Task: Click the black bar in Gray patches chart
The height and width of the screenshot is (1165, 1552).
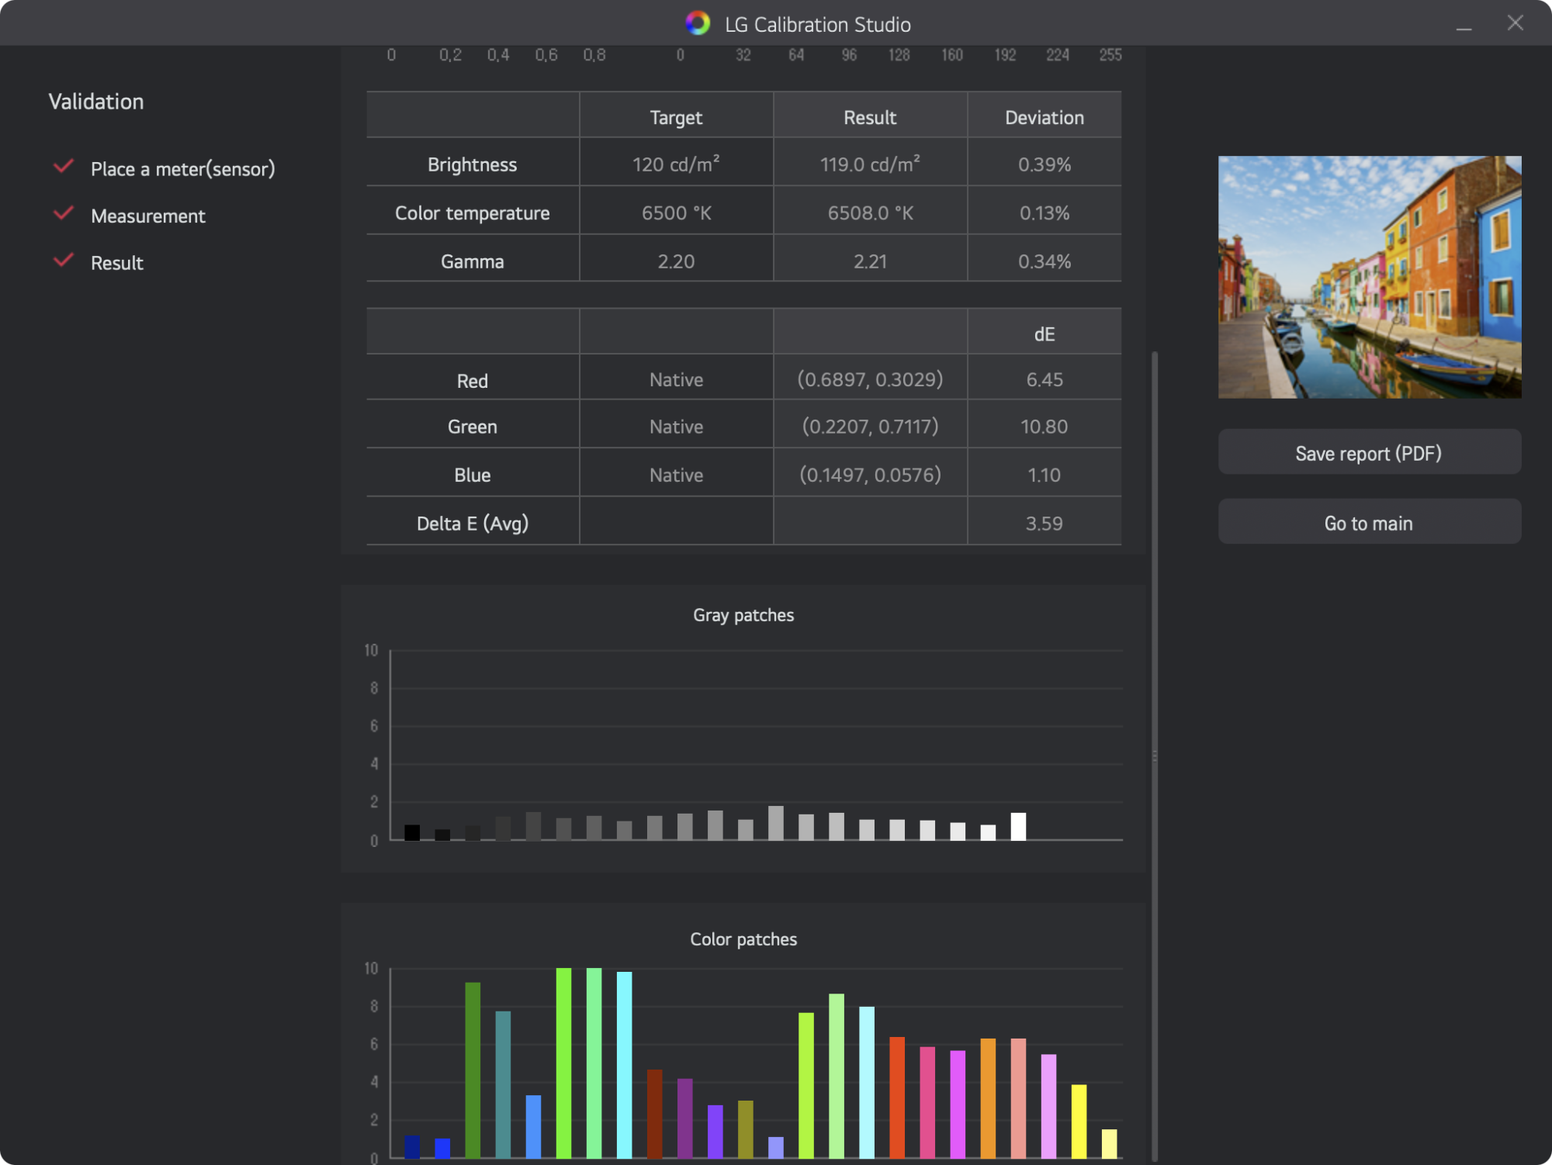Action: point(412,832)
